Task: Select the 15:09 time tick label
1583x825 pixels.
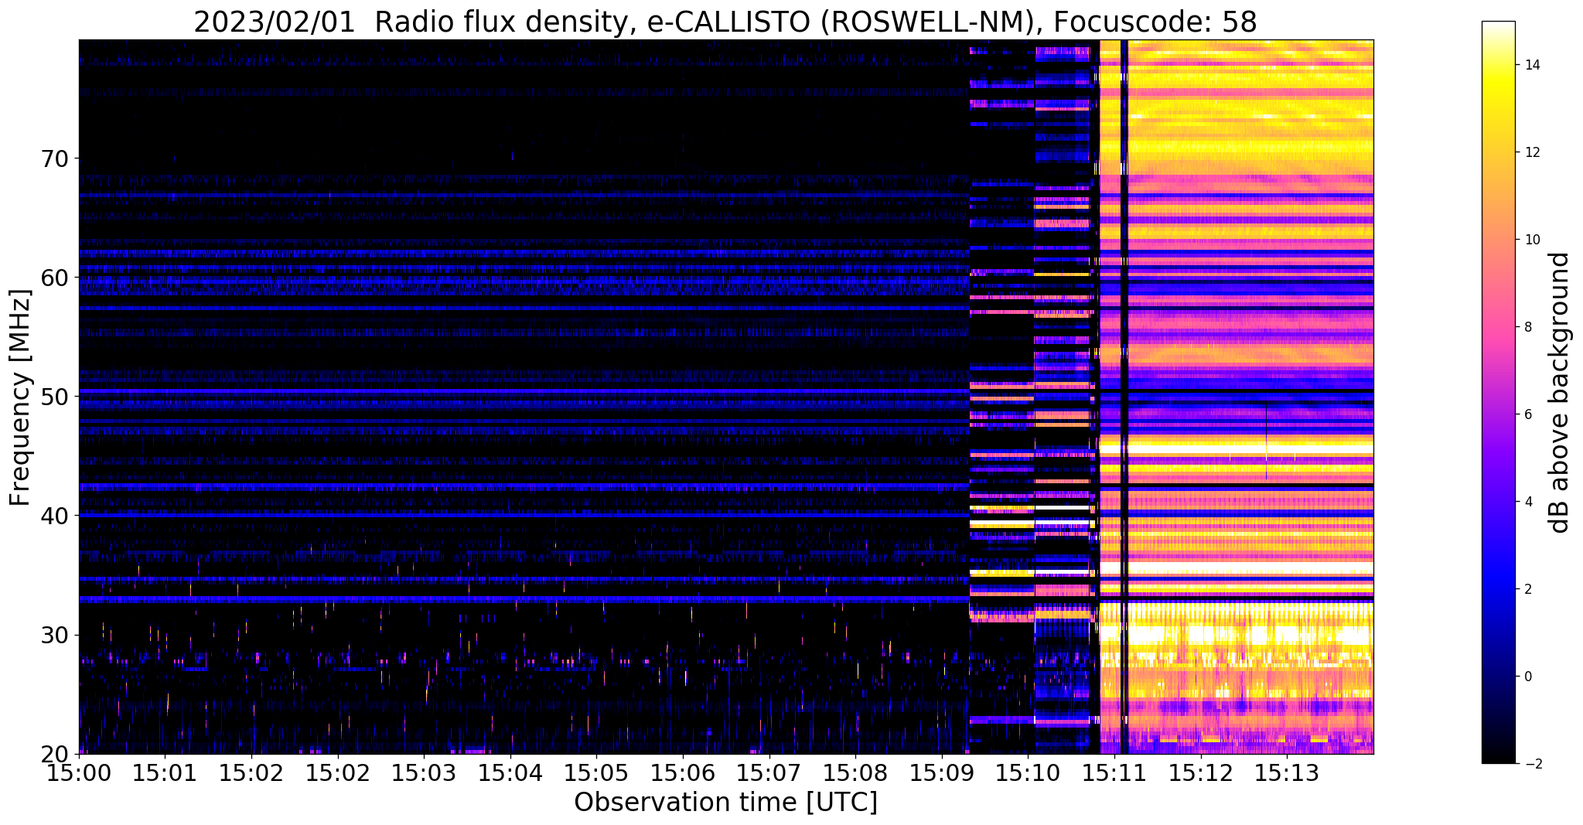Action: pyautogui.click(x=942, y=772)
